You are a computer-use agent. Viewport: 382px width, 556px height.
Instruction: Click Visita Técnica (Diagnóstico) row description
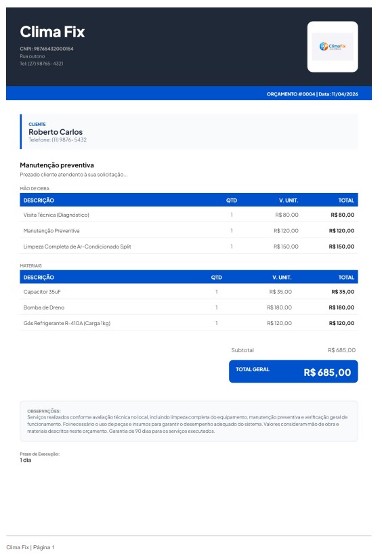[x=56, y=215]
